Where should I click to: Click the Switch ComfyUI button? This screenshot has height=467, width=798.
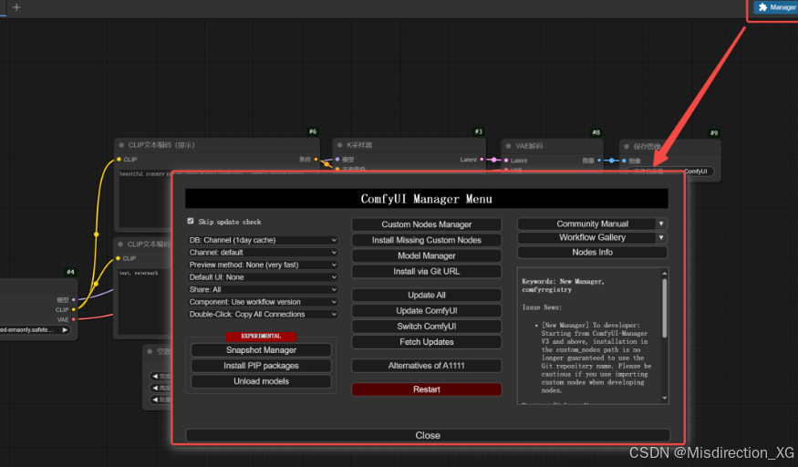[427, 327]
